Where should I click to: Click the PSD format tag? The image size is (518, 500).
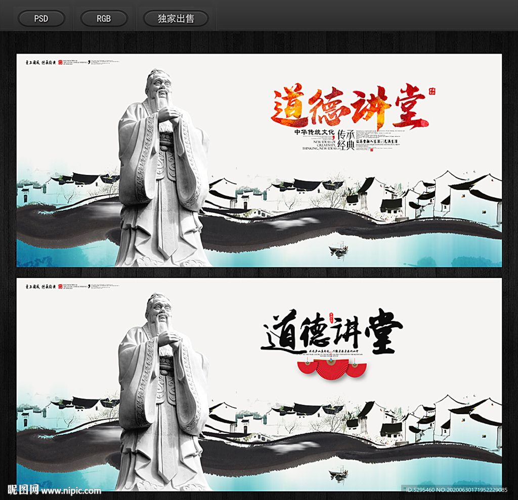(41, 18)
